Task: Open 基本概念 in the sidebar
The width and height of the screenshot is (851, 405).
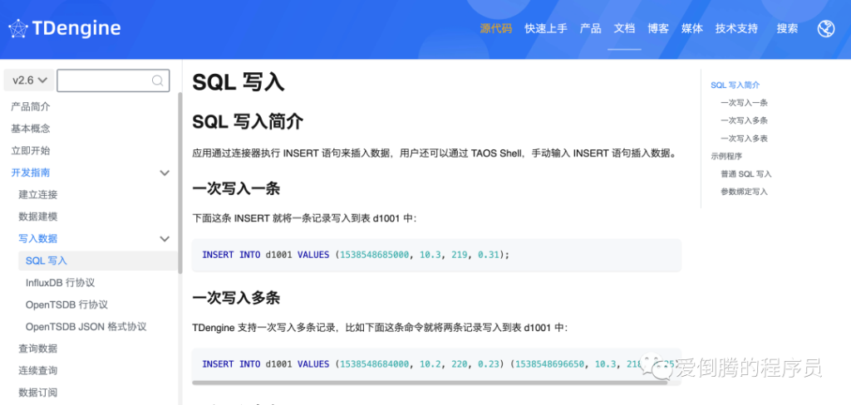Action: 31,129
